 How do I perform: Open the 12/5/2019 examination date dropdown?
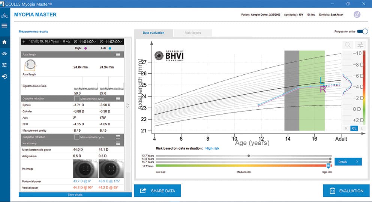tap(49, 42)
